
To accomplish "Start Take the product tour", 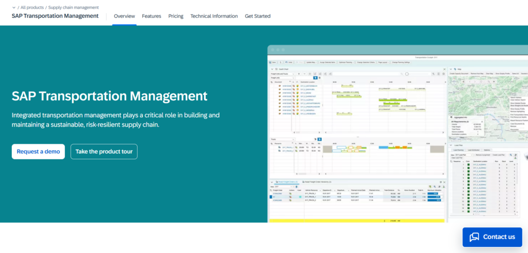I will click(104, 151).
